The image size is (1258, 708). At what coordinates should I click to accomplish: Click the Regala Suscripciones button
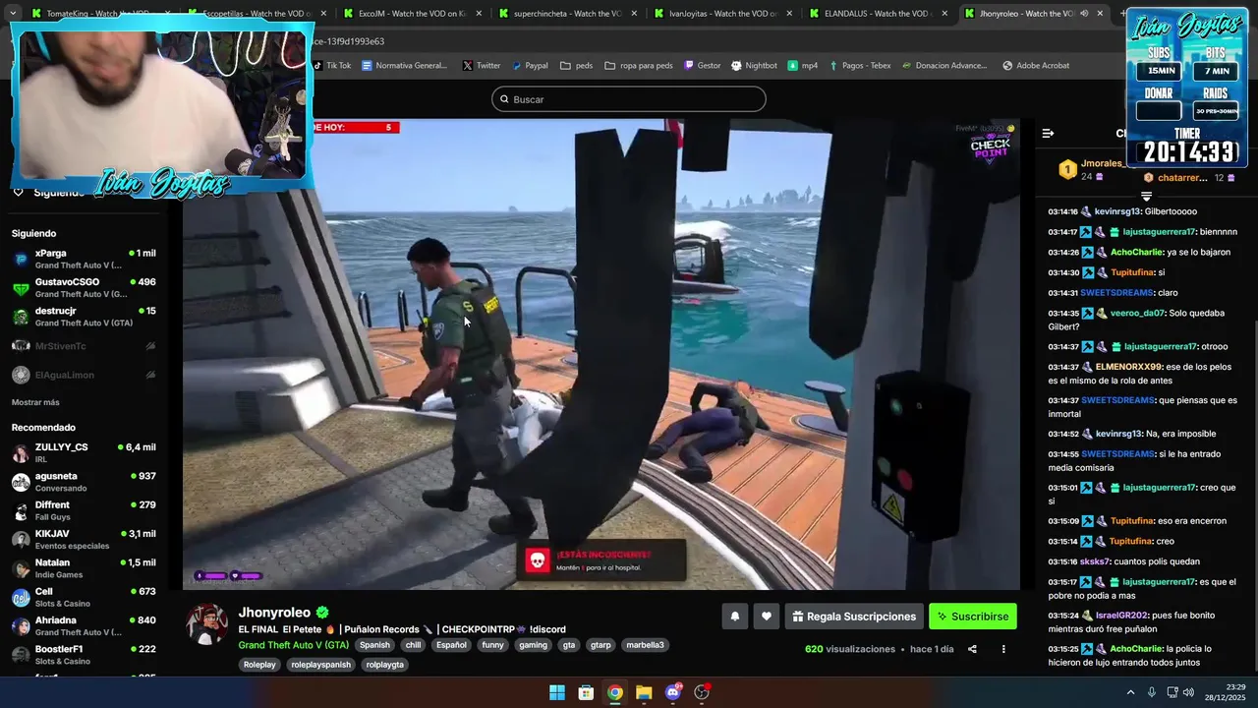[x=853, y=617]
